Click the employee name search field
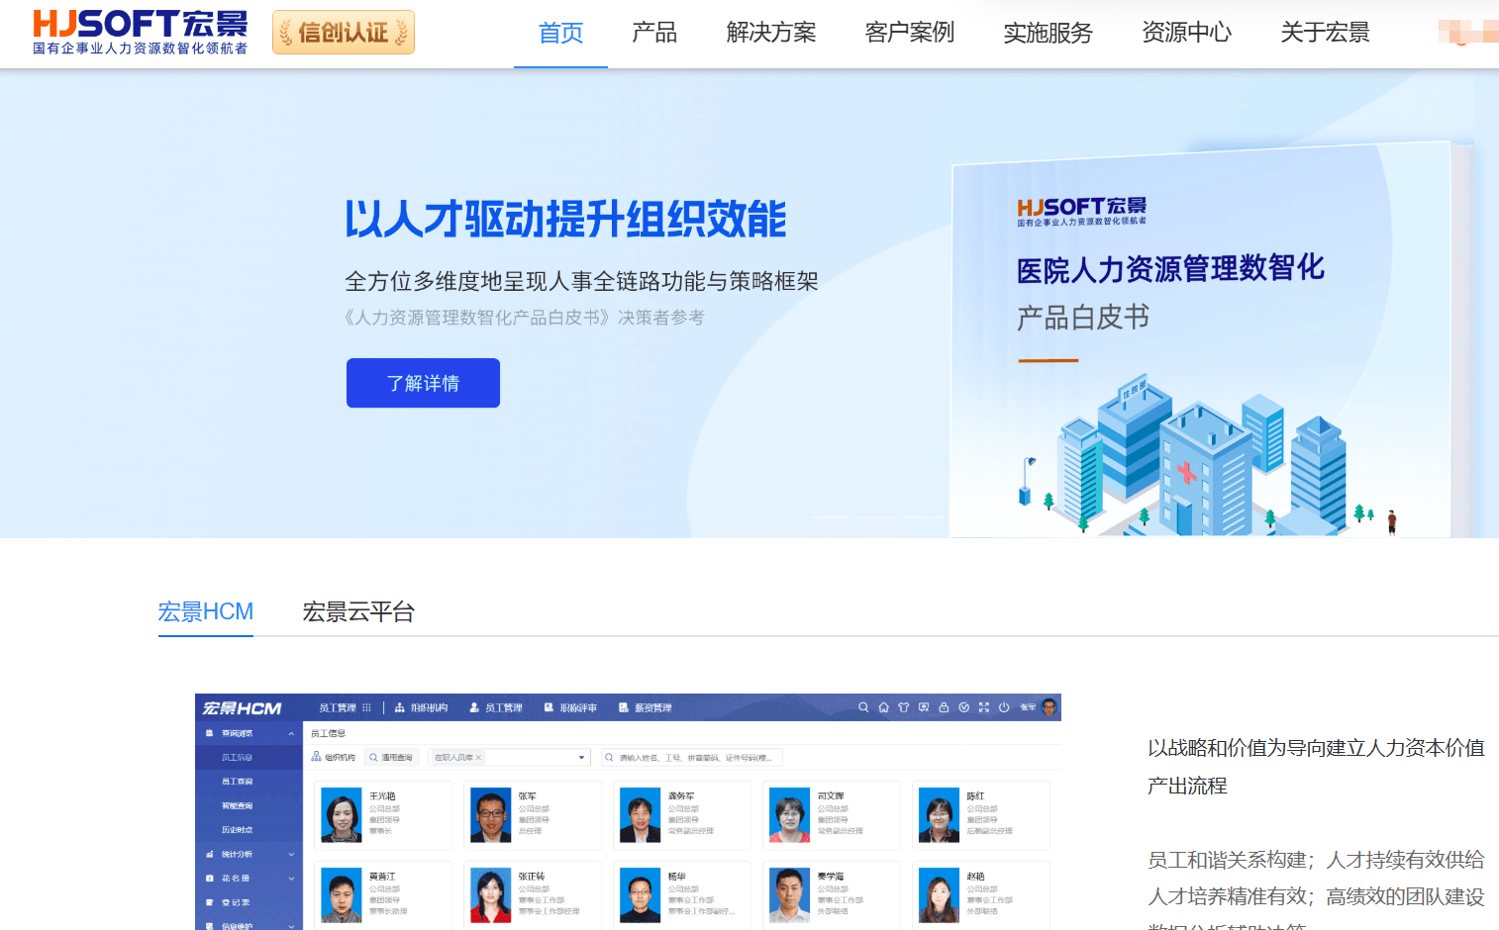This screenshot has width=1499, height=930. 692,758
